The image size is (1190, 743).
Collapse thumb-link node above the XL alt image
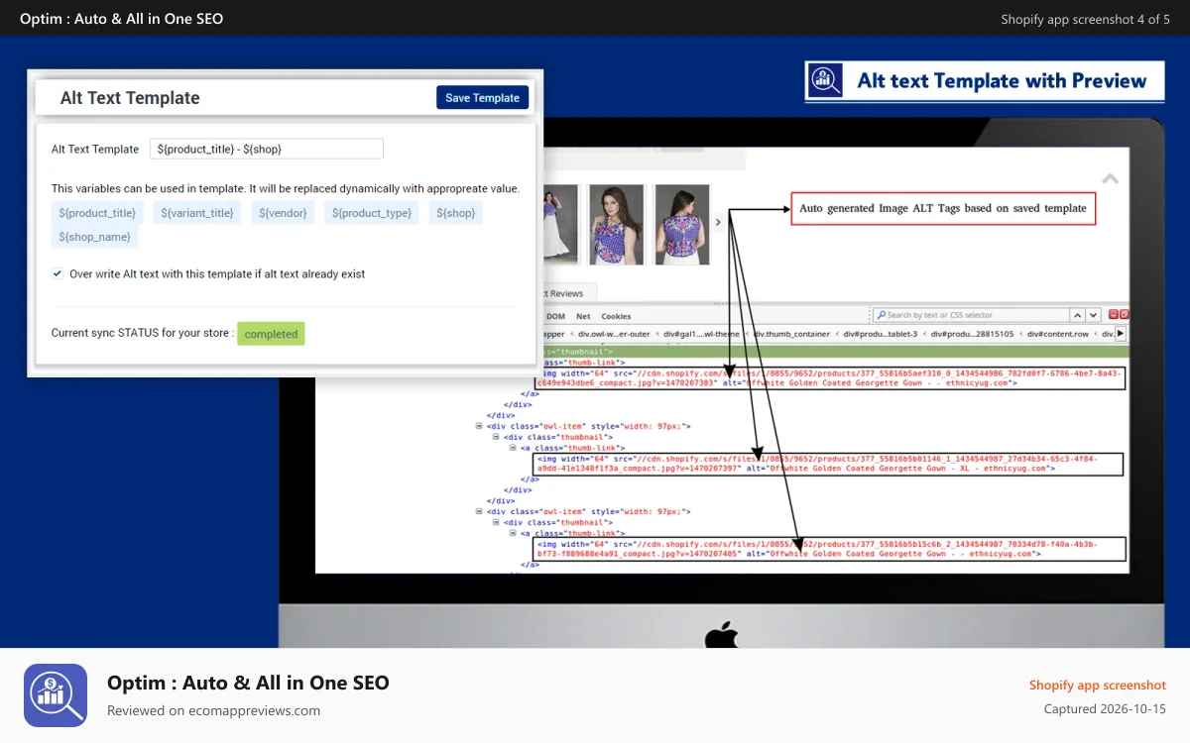515,448
